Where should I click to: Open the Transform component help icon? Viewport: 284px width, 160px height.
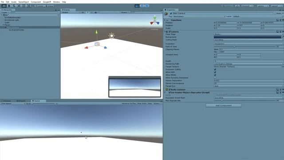coord(277,20)
